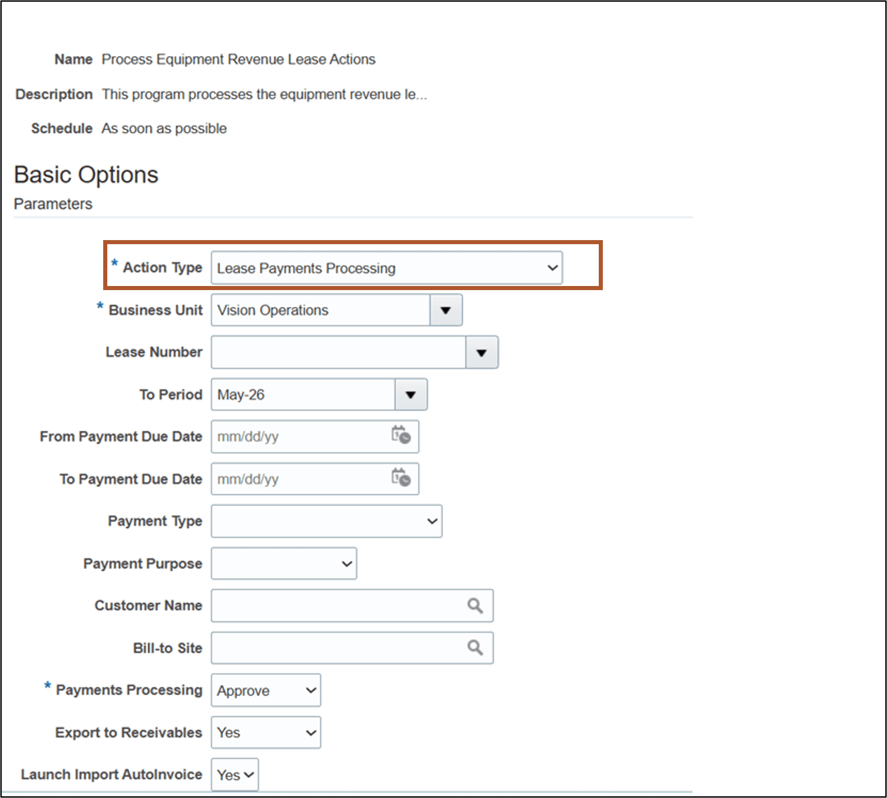
Task: Click 'Process Equipment Revenue Lease Actions' name text
Action: click(238, 60)
